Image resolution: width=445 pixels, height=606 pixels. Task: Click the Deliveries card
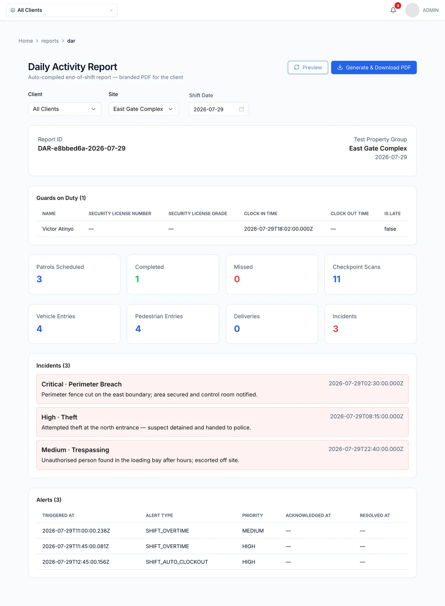[x=272, y=324]
